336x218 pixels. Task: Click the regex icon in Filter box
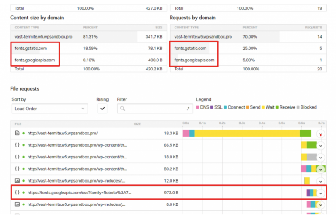coord(188,109)
